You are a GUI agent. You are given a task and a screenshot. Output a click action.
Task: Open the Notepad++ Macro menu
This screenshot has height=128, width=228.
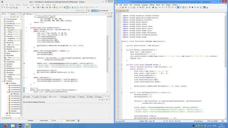pyautogui.click(x=158, y=5)
